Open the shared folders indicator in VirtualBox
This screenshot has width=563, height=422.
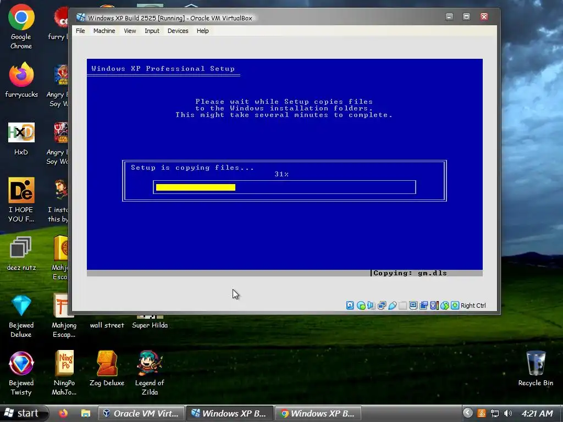coord(403,306)
